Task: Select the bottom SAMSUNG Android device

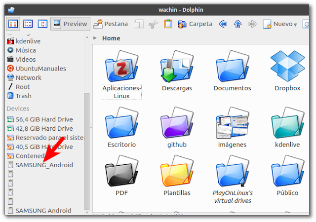Action: (x=39, y=211)
